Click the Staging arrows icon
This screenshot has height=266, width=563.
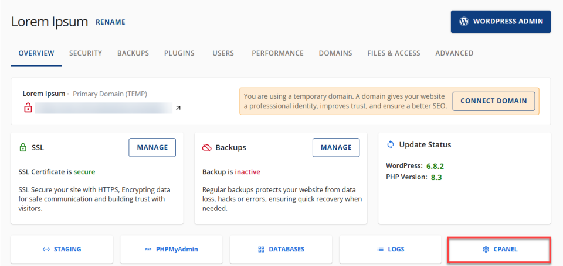click(x=46, y=250)
